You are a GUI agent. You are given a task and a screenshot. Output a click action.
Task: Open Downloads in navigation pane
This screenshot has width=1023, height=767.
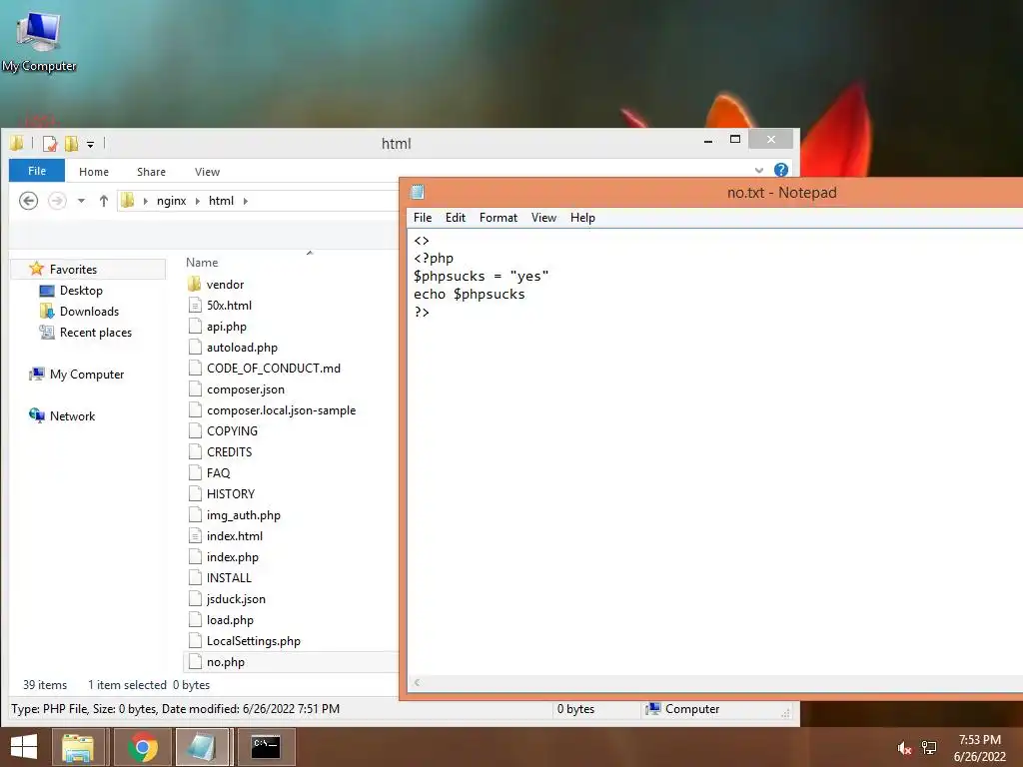coord(89,312)
